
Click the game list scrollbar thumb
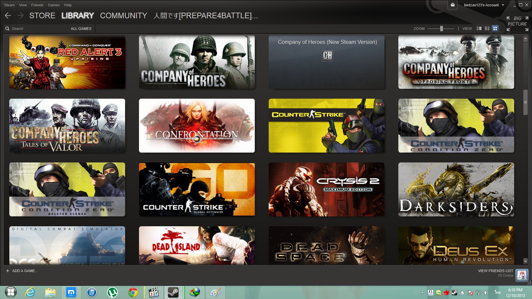pyautogui.click(x=525, y=102)
